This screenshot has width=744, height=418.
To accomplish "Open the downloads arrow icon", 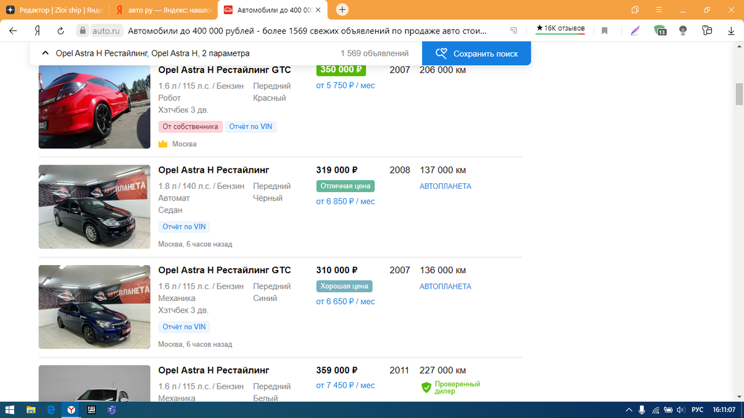I will pyautogui.click(x=731, y=30).
